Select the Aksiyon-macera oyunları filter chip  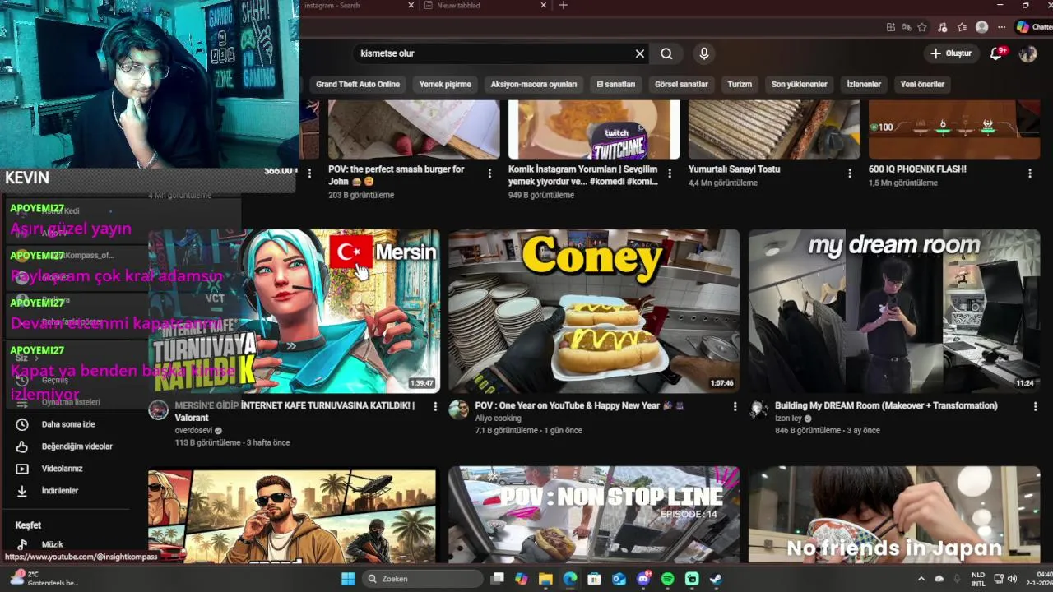(534, 84)
